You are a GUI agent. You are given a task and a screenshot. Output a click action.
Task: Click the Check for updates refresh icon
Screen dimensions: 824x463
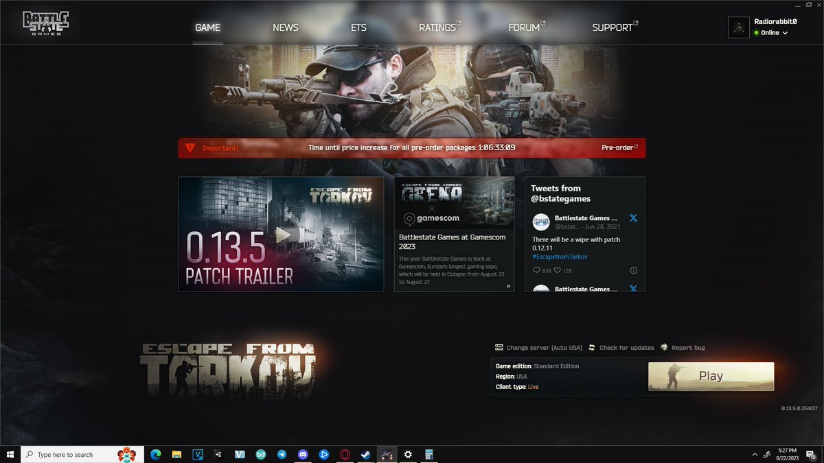(x=592, y=348)
